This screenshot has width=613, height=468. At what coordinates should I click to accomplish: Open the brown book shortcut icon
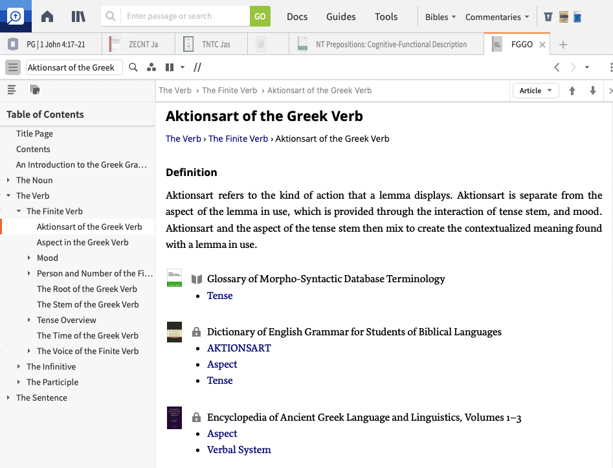[x=563, y=17]
